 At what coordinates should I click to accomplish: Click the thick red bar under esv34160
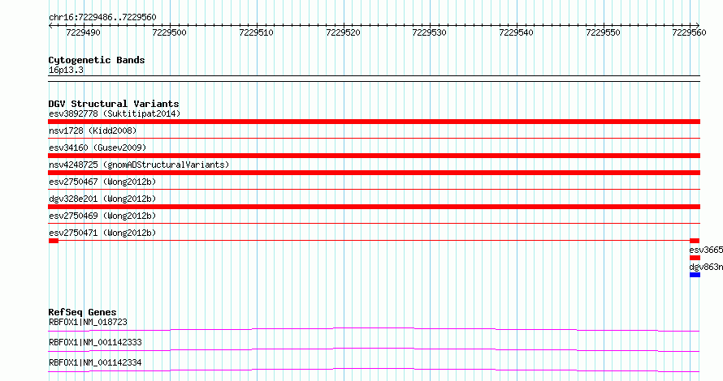pos(374,156)
